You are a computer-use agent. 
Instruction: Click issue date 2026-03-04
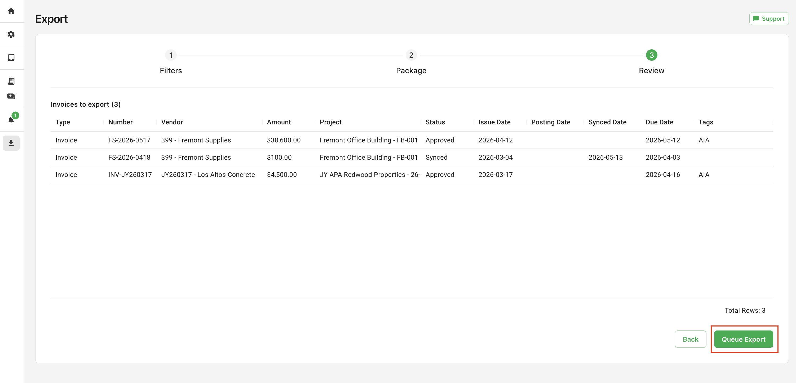click(495, 158)
